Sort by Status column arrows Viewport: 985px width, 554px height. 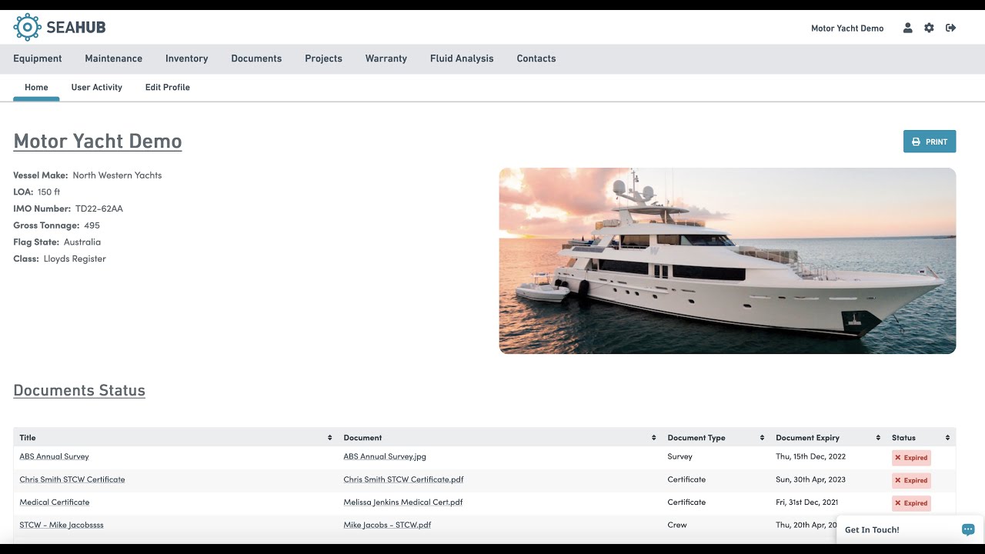click(947, 438)
